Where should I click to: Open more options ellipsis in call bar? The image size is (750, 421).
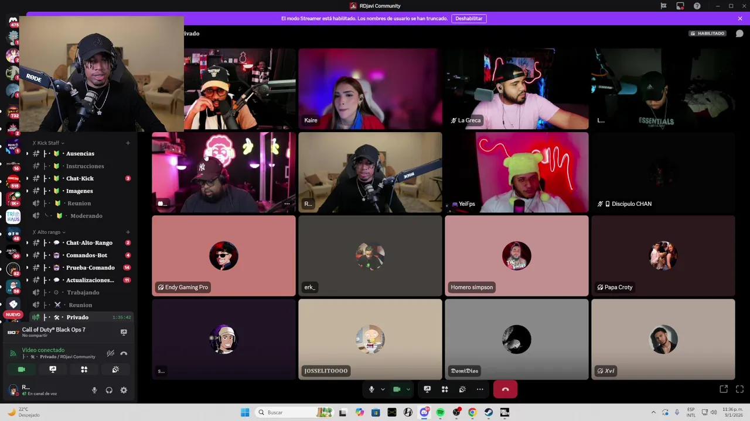click(480, 389)
